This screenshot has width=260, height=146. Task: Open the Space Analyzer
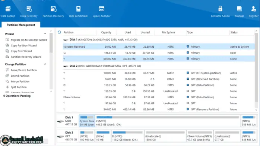coord(101,12)
